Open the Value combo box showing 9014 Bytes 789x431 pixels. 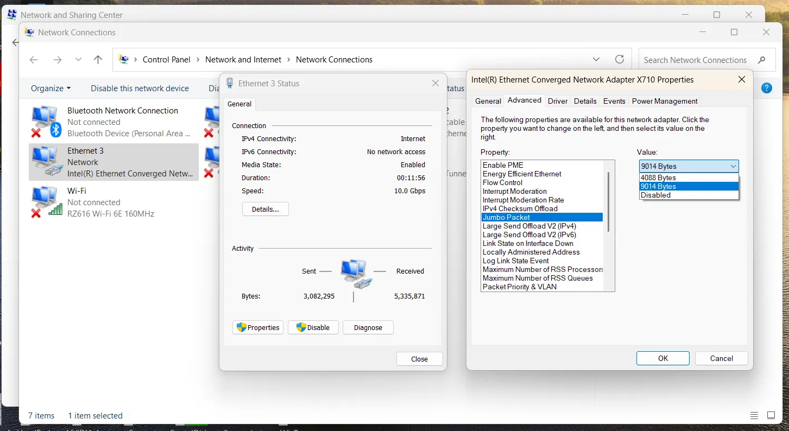pyautogui.click(x=689, y=166)
